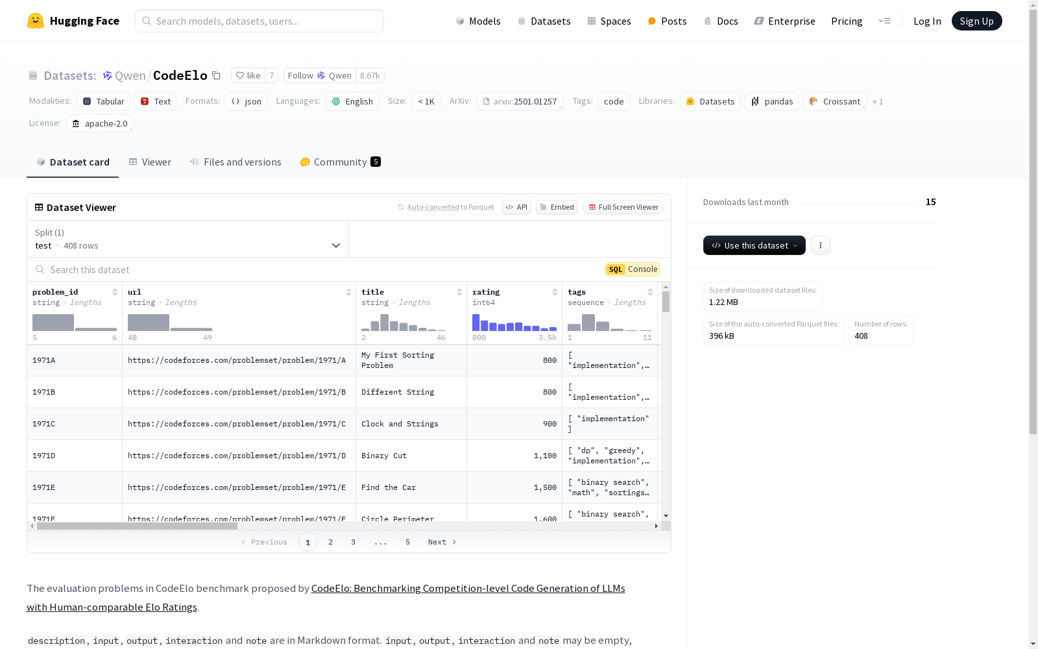Click the Datasets library tag
This screenshot has height=649, width=1038.
[710, 101]
